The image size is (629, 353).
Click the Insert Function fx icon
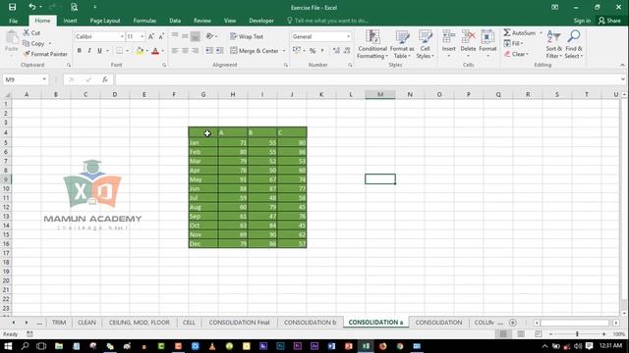pos(105,79)
